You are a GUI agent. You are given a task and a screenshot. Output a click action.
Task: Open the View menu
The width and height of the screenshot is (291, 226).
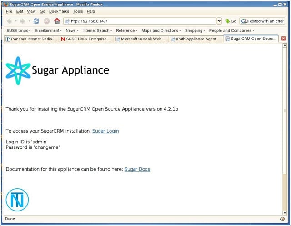coord(31,11)
